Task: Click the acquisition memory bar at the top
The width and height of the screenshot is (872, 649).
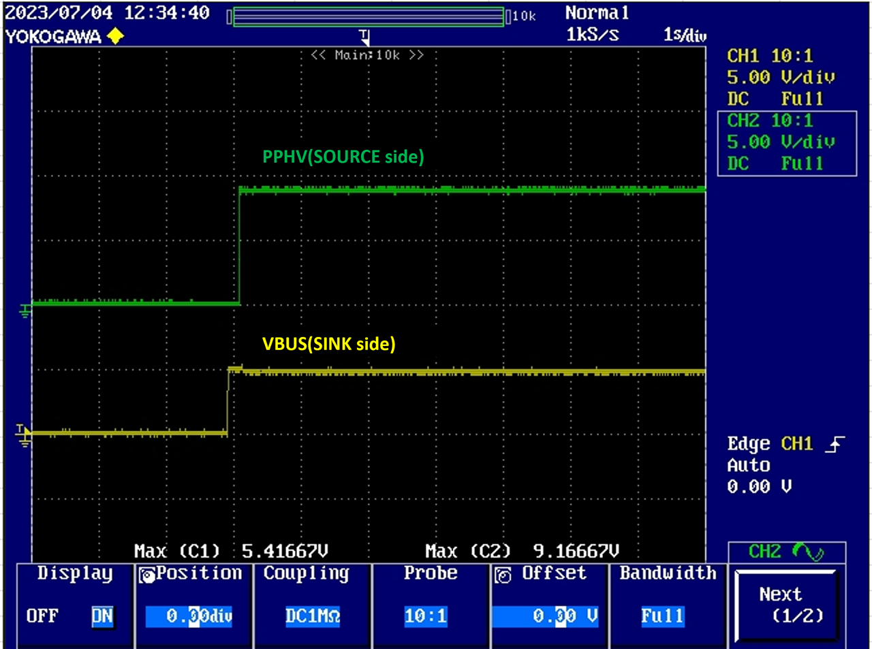Action: click(369, 16)
